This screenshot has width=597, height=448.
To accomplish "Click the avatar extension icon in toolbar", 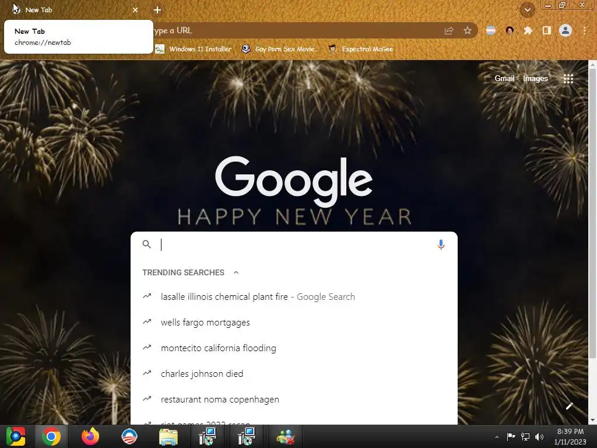I will click(x=510, y=30).
